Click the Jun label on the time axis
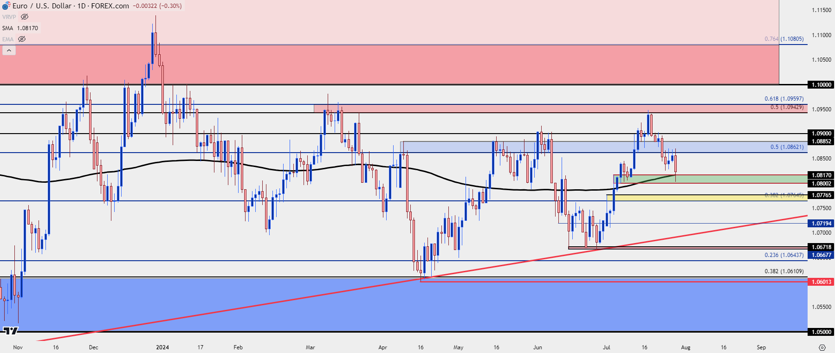Viewport: 835px width, 353px height. pos(537,347)
